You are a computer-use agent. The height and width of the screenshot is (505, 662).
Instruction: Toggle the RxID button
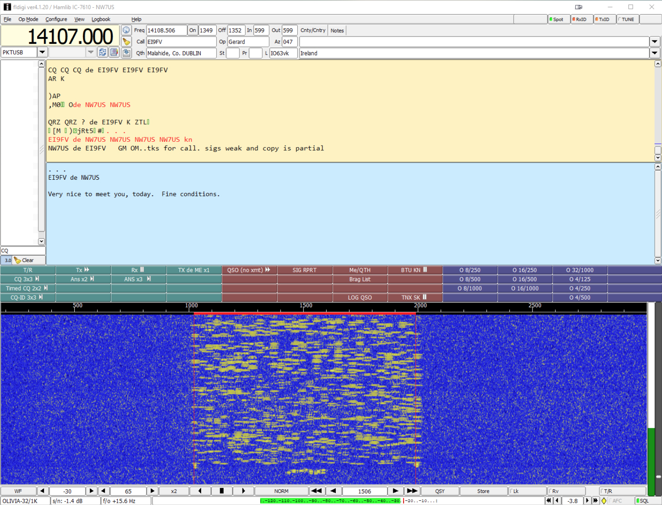coord(581,19)
